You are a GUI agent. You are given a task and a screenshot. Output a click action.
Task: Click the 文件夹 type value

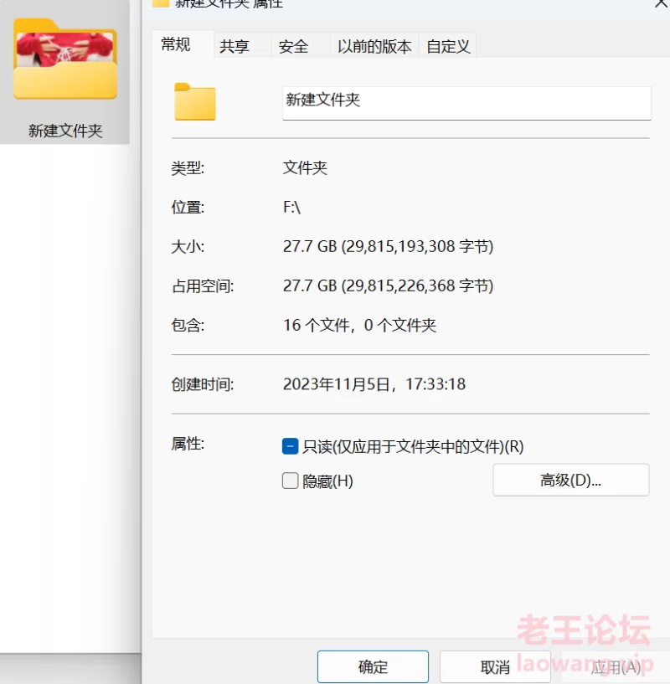click(305, 168)
